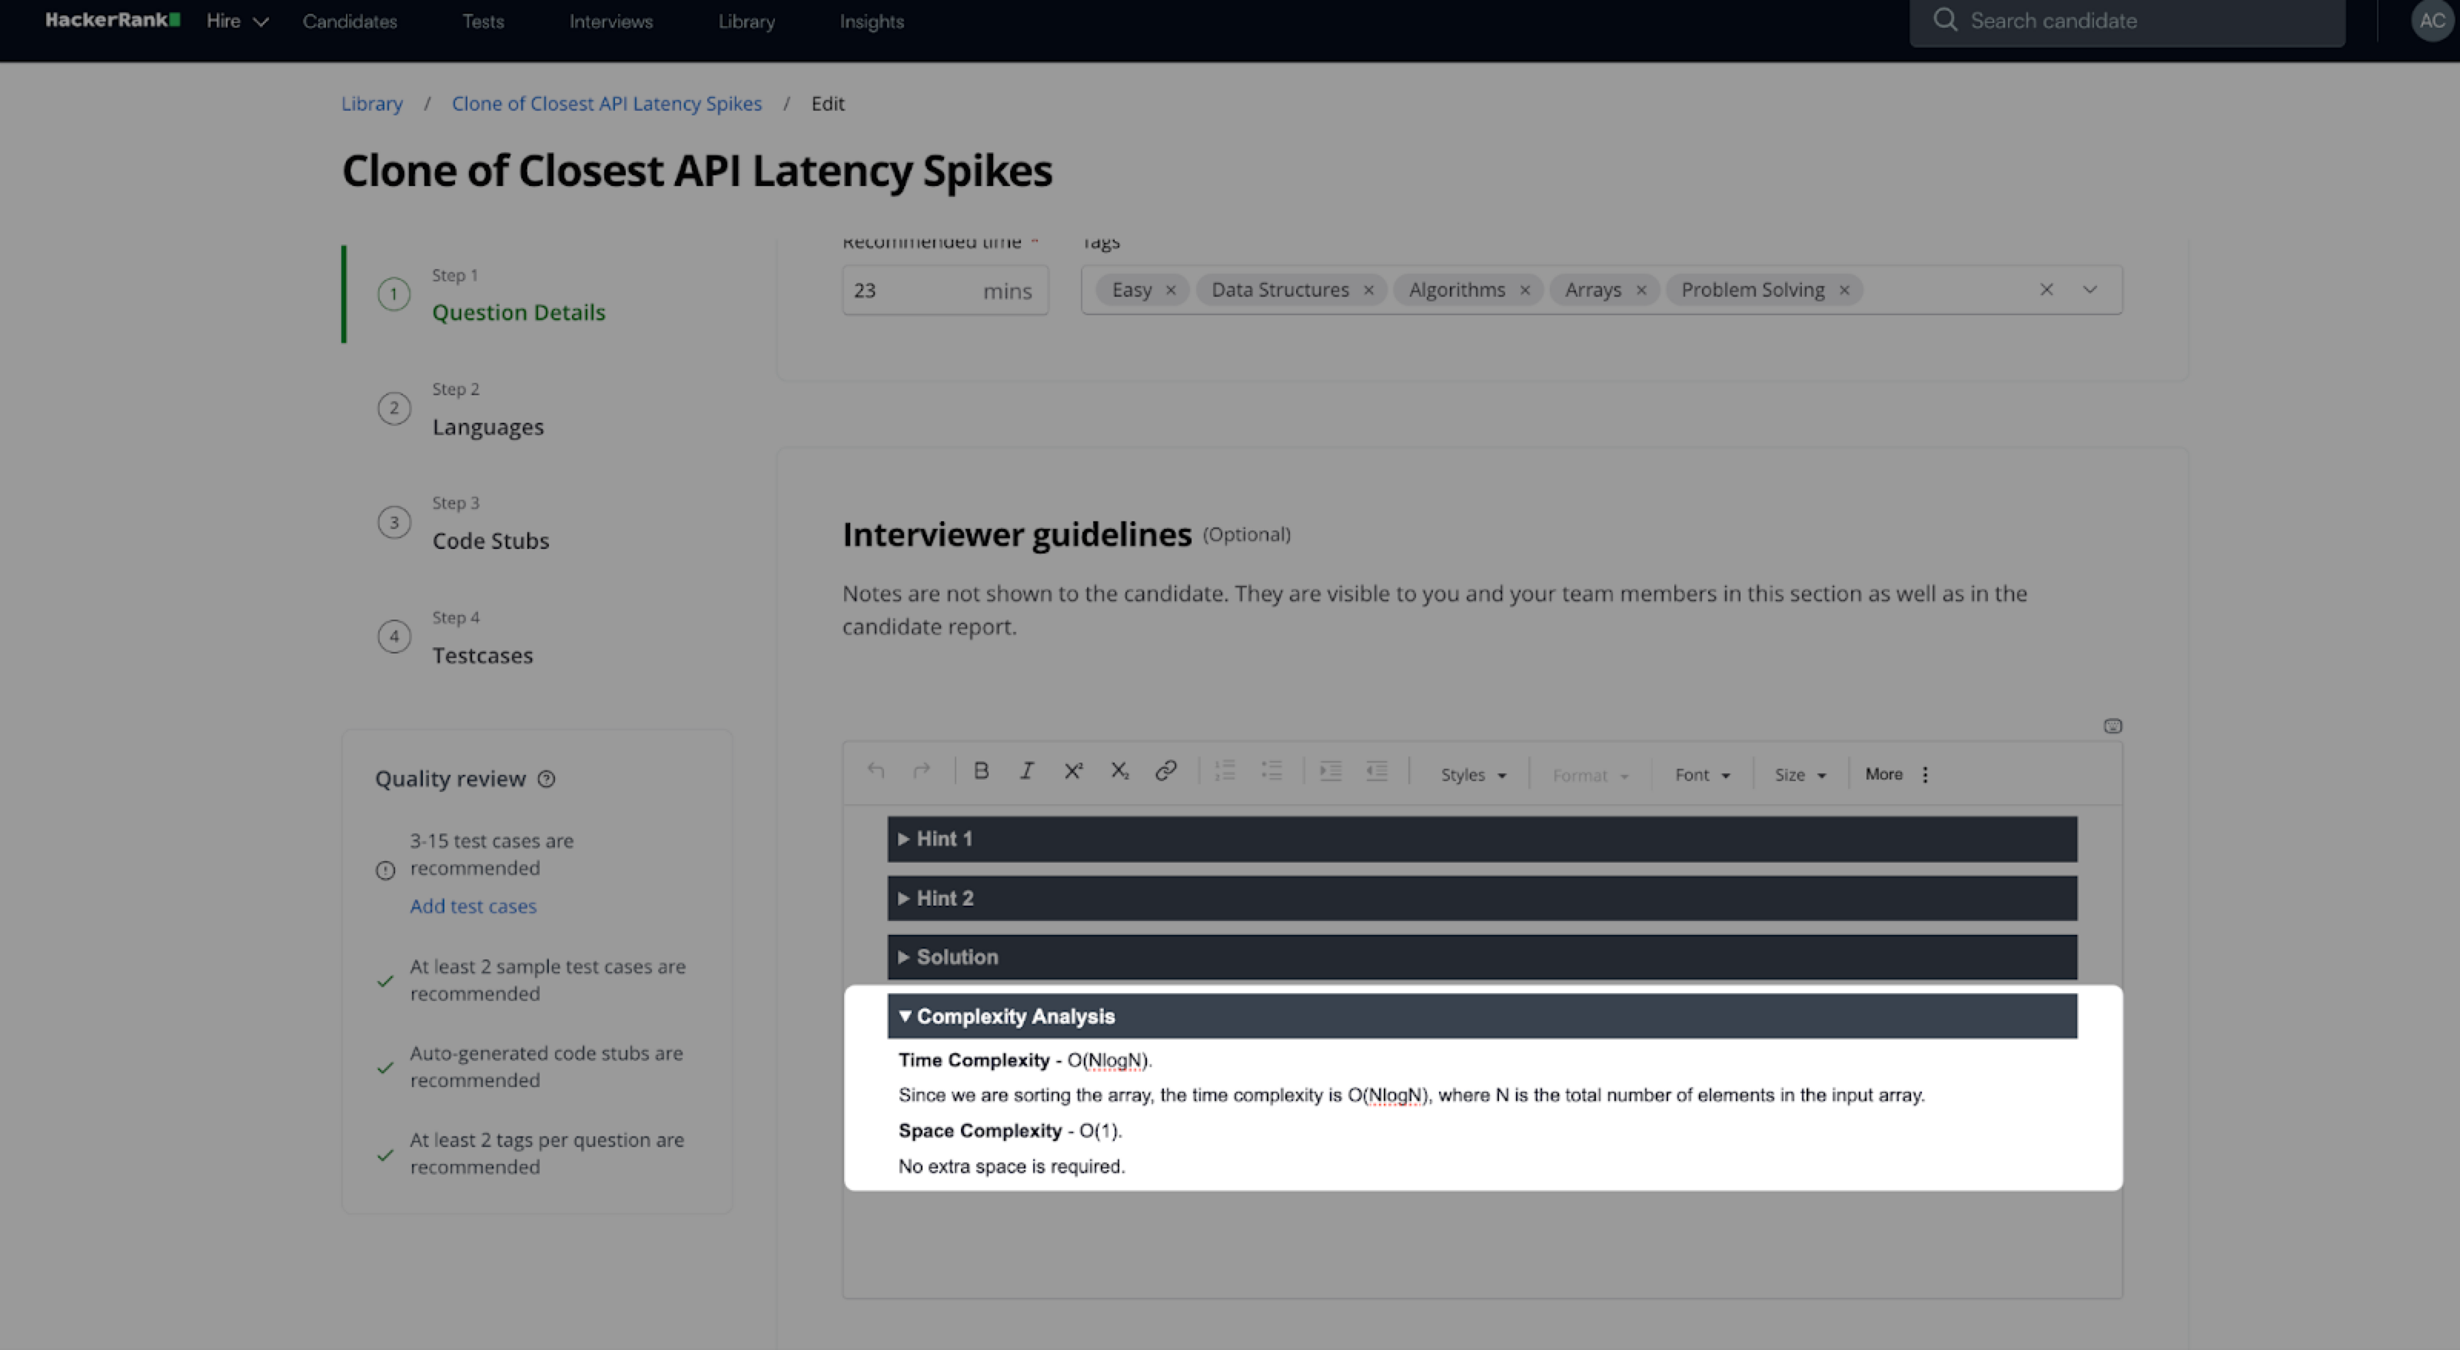Remove the Easy tag
The width and height of the screenshot is (2460, 1350).
tap(1171, 291)
